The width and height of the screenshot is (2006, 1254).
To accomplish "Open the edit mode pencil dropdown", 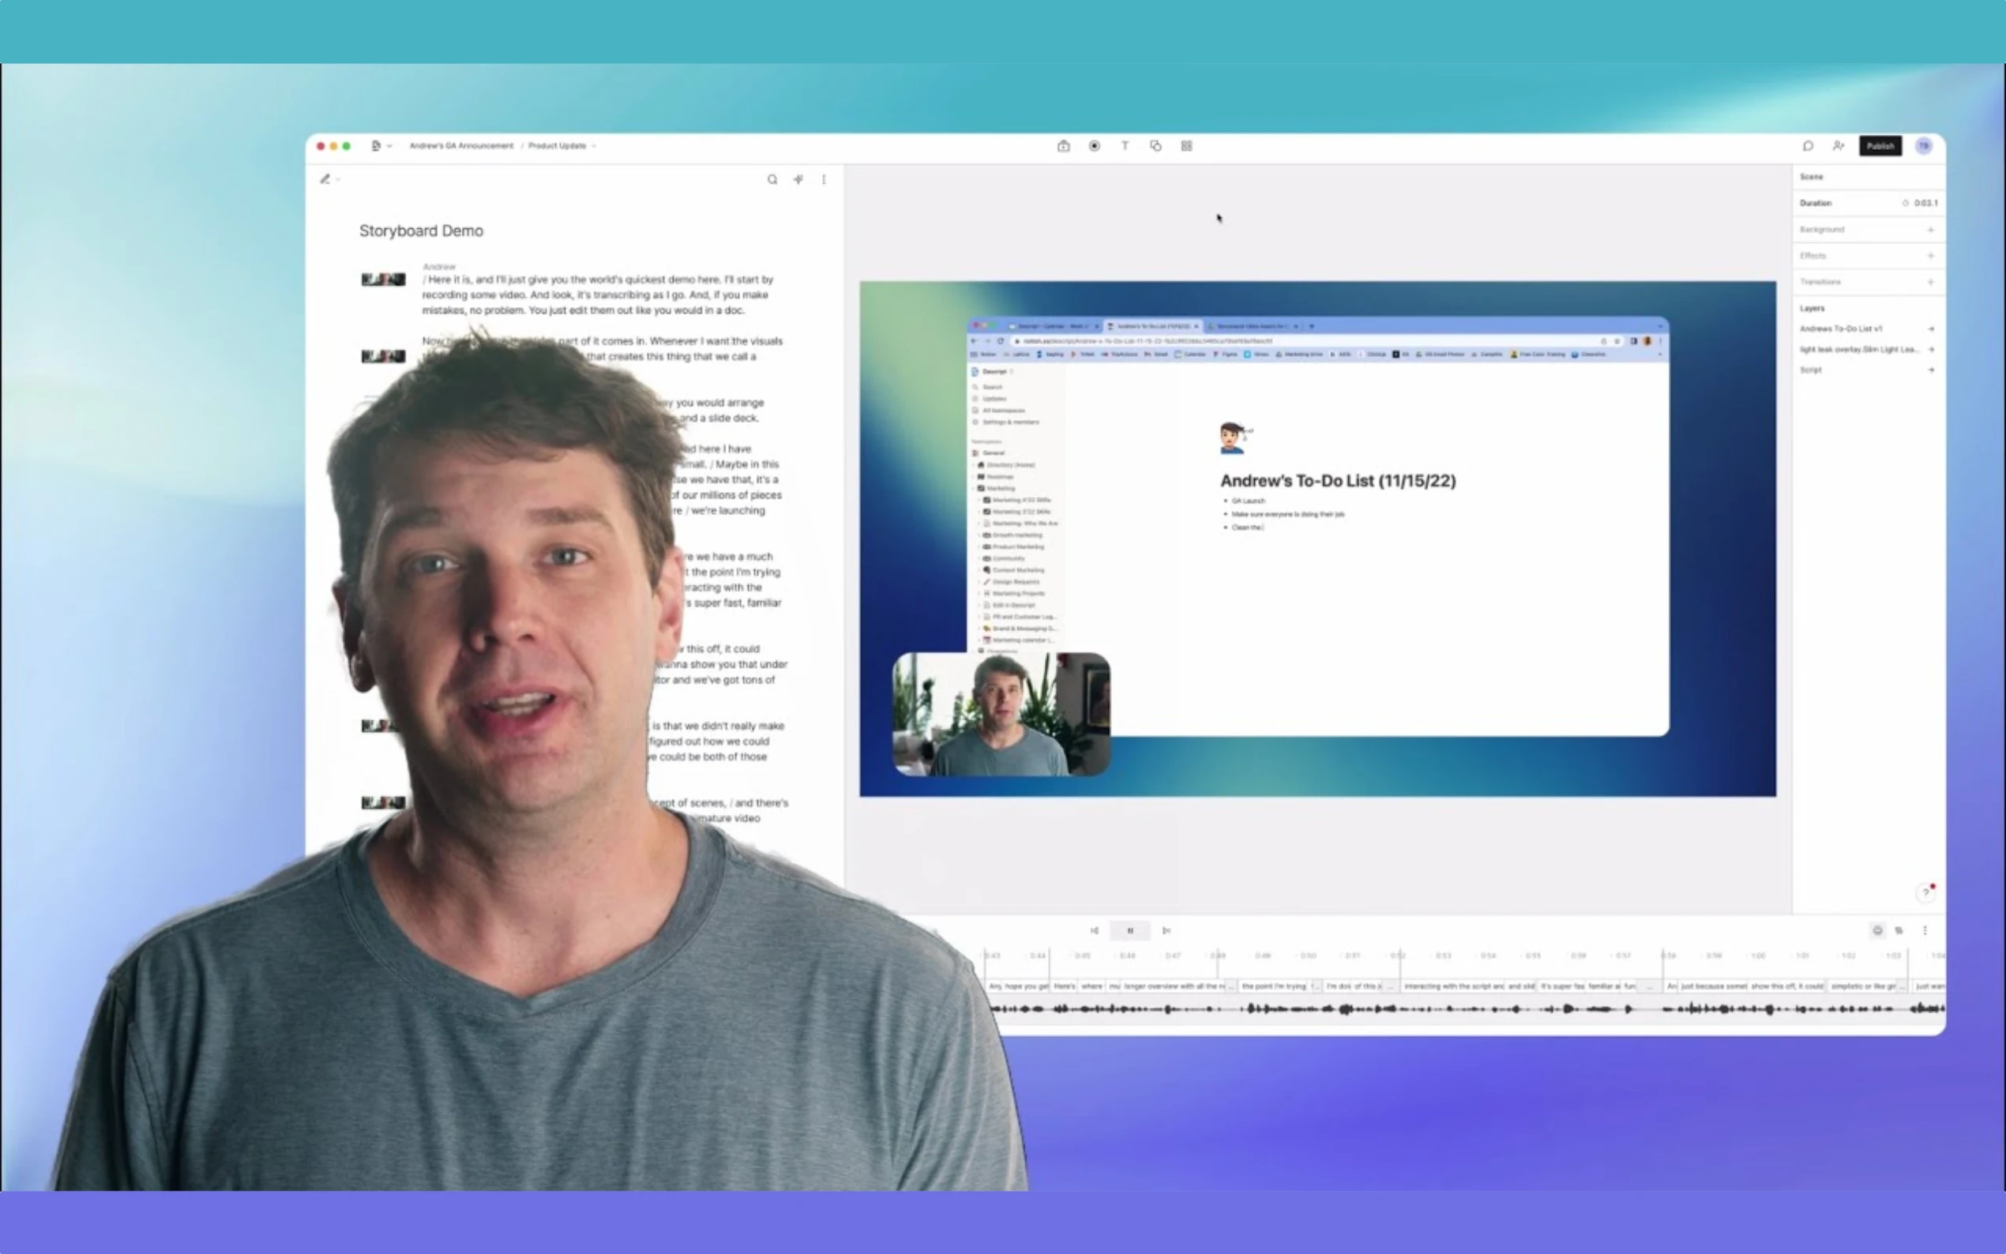I will tap(329, 179).
